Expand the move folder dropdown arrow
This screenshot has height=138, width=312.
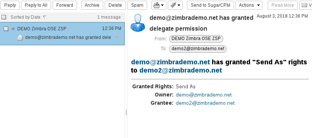pyautogui.click(x=162, y=5)
